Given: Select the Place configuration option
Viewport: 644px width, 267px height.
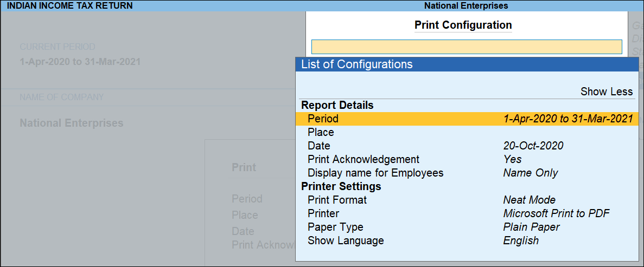Looking at the screenshot, I should click(321, 132).
